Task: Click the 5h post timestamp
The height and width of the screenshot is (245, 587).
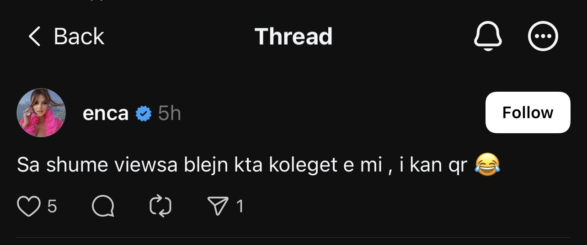Action: 170,114
